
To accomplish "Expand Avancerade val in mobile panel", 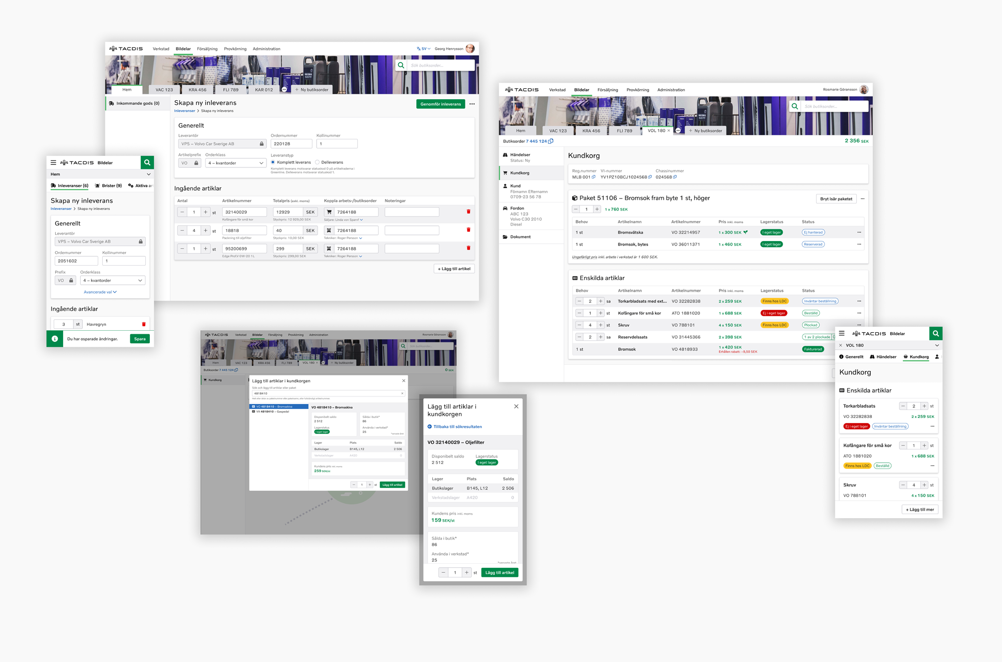I will click(100, 292).
